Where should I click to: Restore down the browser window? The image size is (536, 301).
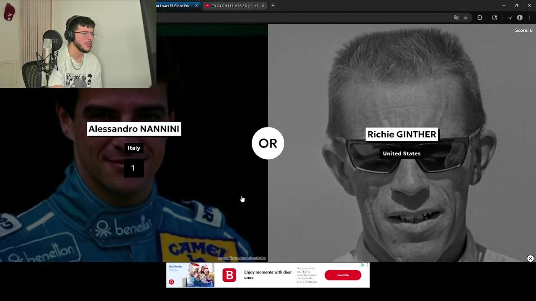[x=517, y=5]
